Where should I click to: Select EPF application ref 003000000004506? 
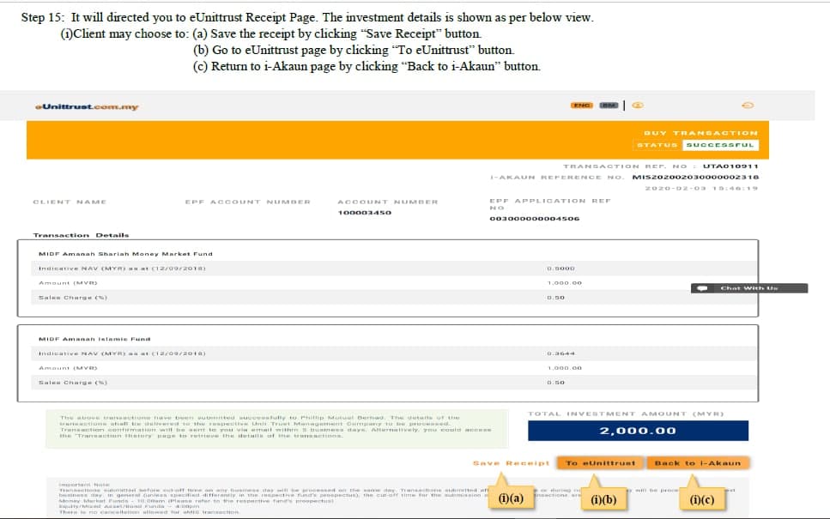[x=535, y=219]
